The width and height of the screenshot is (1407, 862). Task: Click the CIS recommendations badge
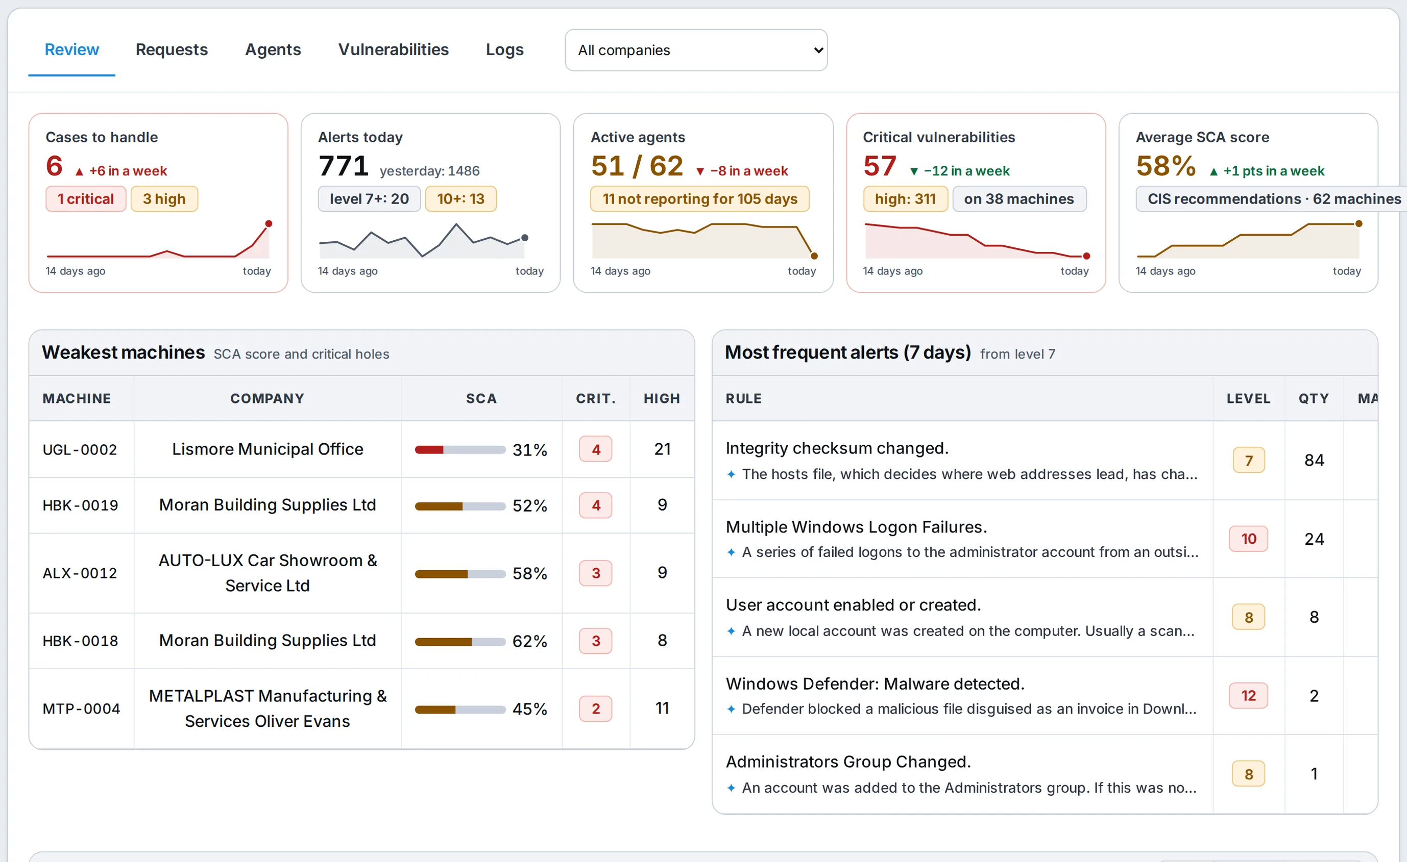tap(1271, 199)
